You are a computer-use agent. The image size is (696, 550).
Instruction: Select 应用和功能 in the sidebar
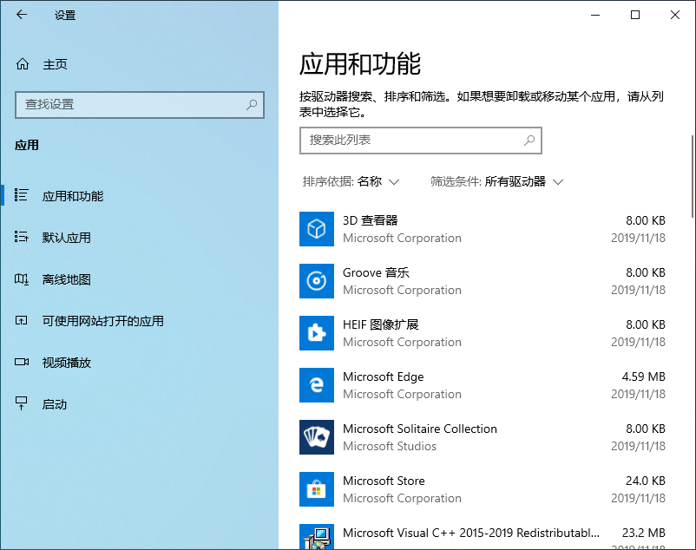point(73,196)
